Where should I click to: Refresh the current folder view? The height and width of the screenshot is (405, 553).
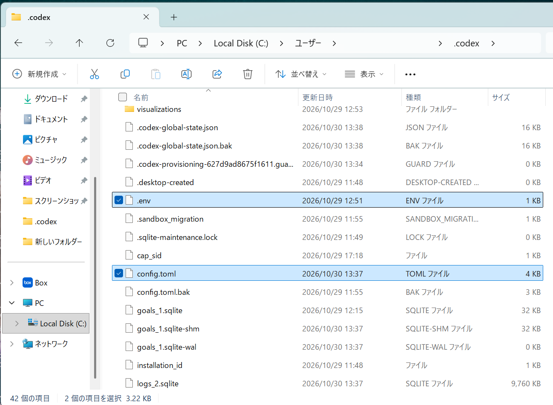tap(110, 43)
